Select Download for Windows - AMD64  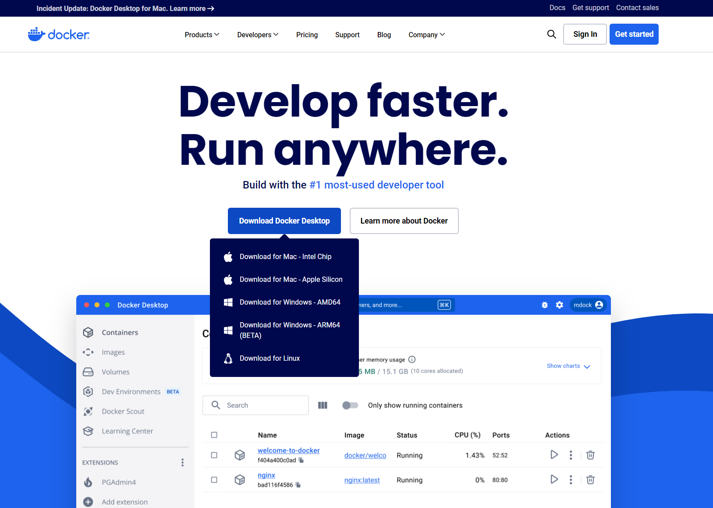(284, 302)
